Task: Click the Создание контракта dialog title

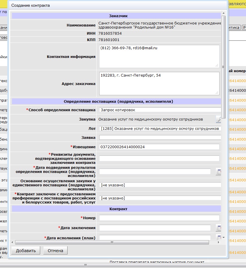Action: 31,5
